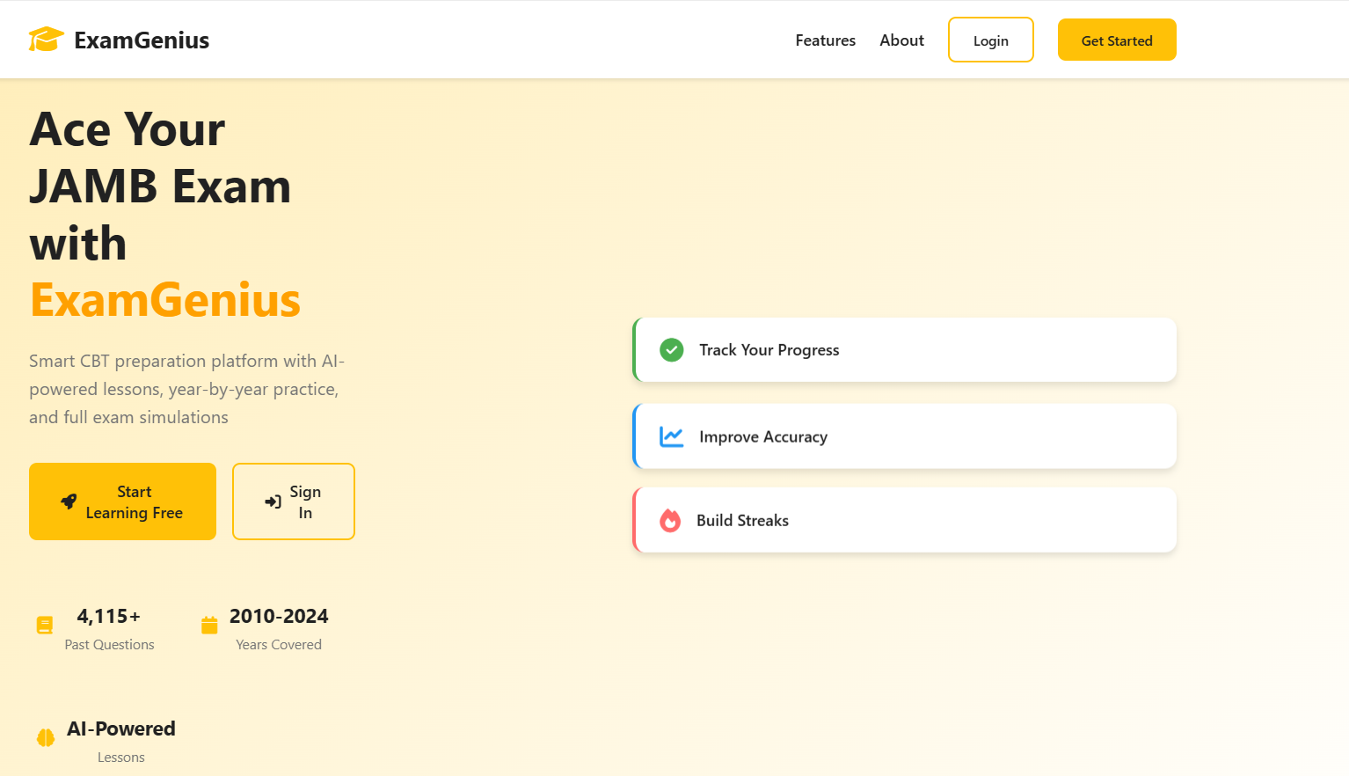
Task: Click the Smart CBT preparation description paragraph
Action: [187, 389]
